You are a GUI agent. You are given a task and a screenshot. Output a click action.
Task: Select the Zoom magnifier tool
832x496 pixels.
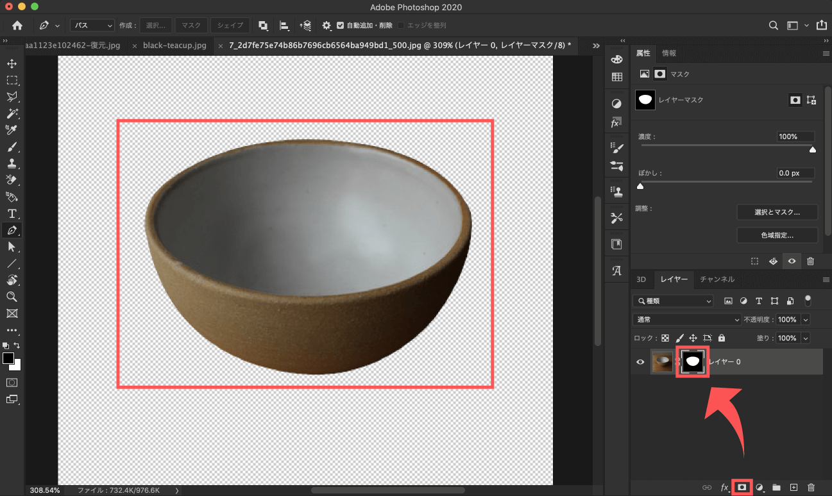(x=12, y=297)
